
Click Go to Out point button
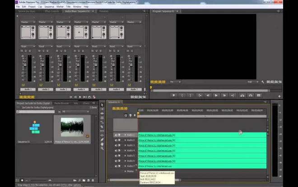click(x=233, y=96)
